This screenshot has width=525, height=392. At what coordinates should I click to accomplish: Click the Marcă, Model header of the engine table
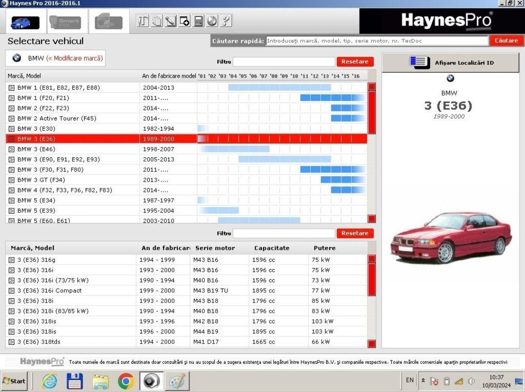33,248
